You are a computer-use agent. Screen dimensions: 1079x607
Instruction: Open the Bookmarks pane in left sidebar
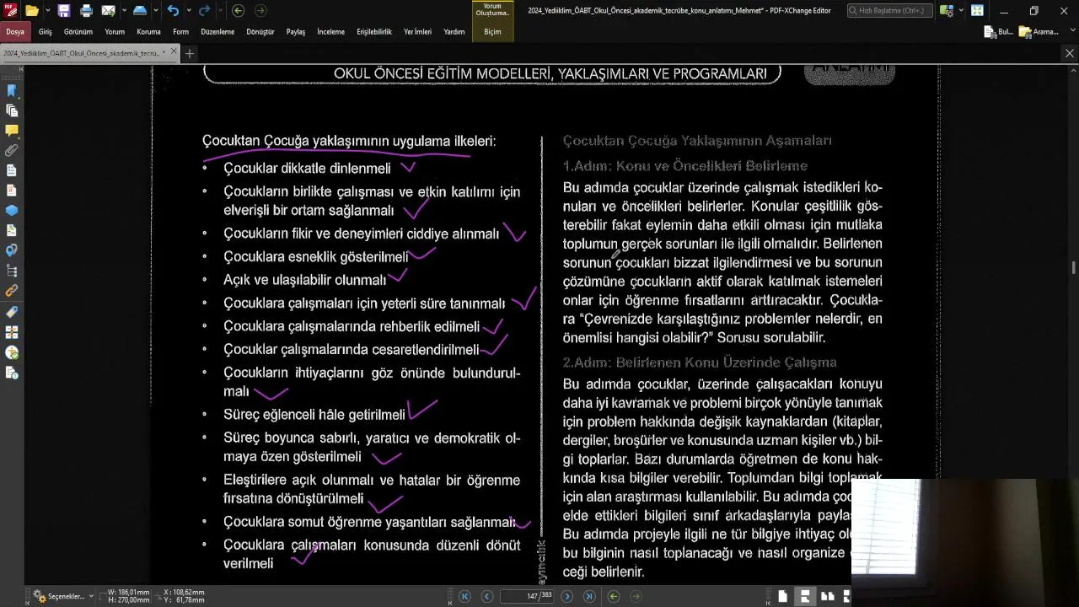coord(12,90)
